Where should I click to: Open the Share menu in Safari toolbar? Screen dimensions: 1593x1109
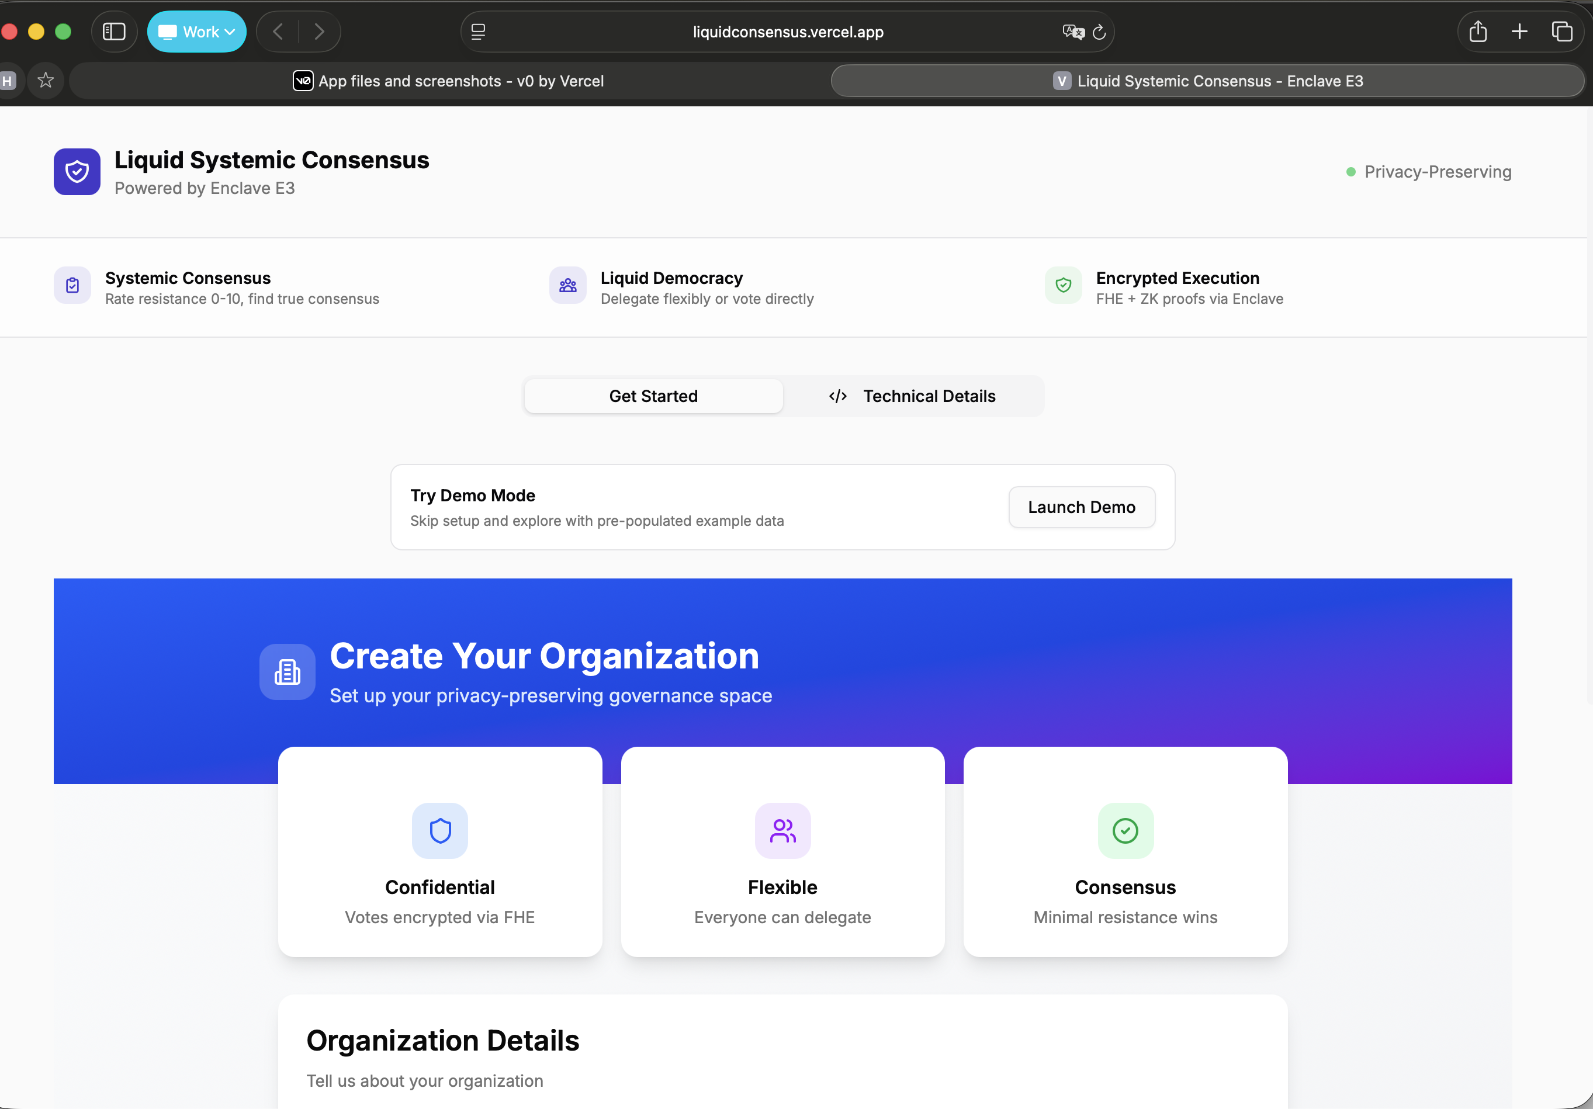1478,32
